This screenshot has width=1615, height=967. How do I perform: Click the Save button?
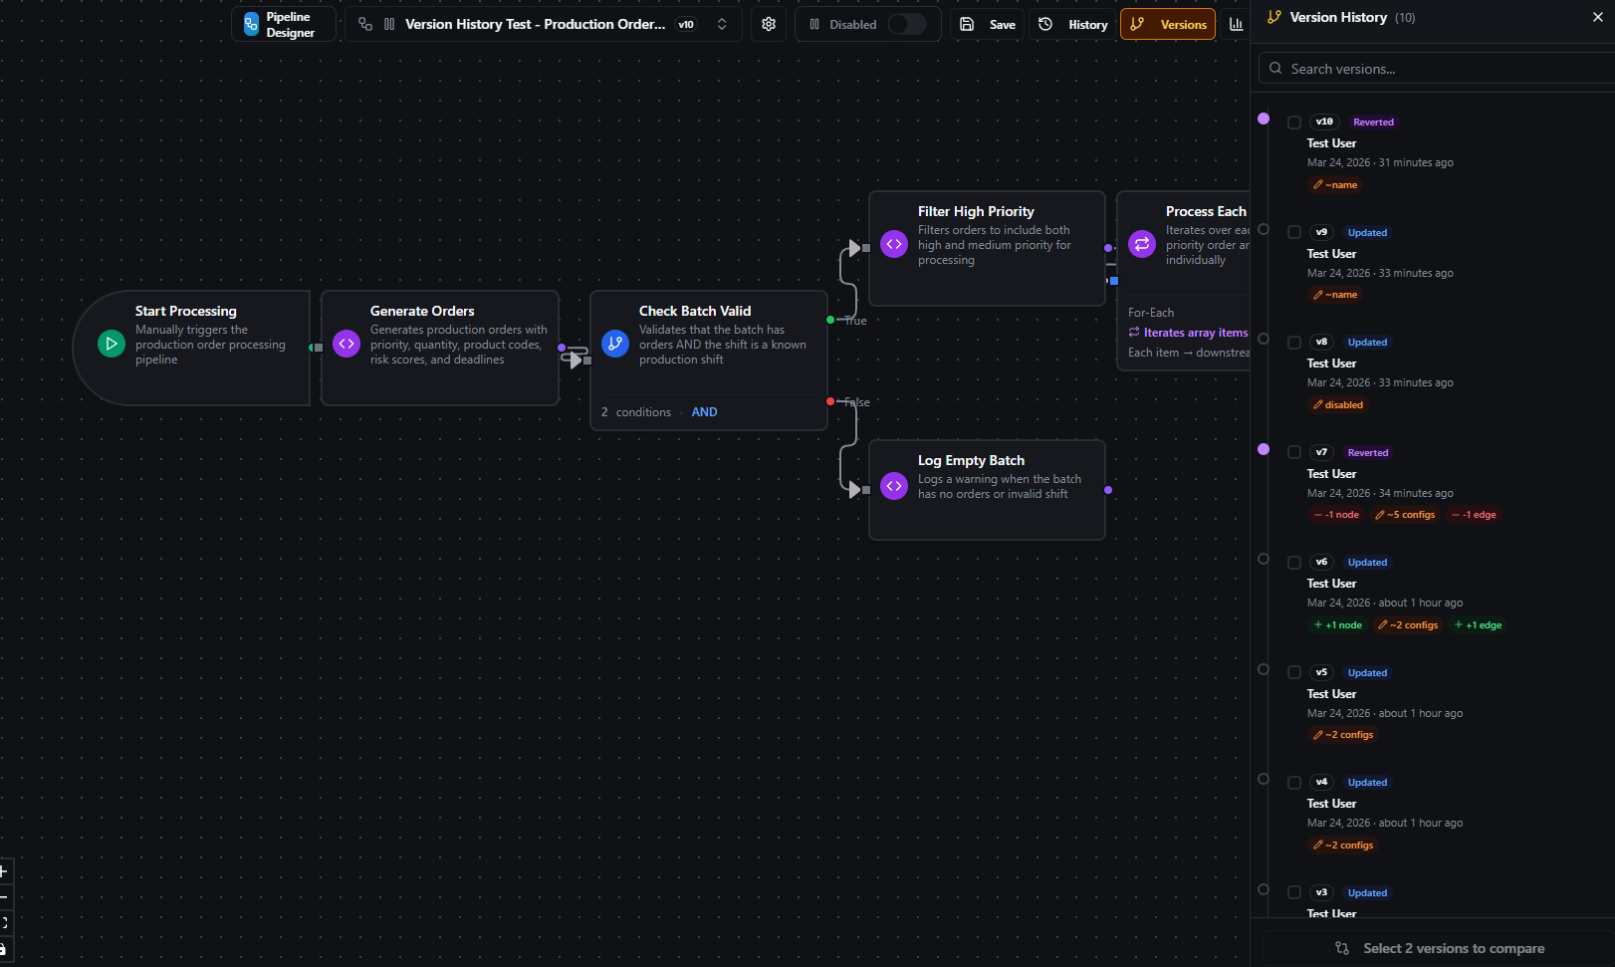[987, 23]
